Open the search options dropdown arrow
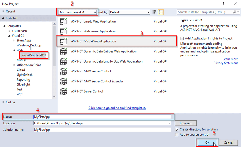Image resolution: width=241 pixels, height=147 pixels. click(x=238, y=12)
